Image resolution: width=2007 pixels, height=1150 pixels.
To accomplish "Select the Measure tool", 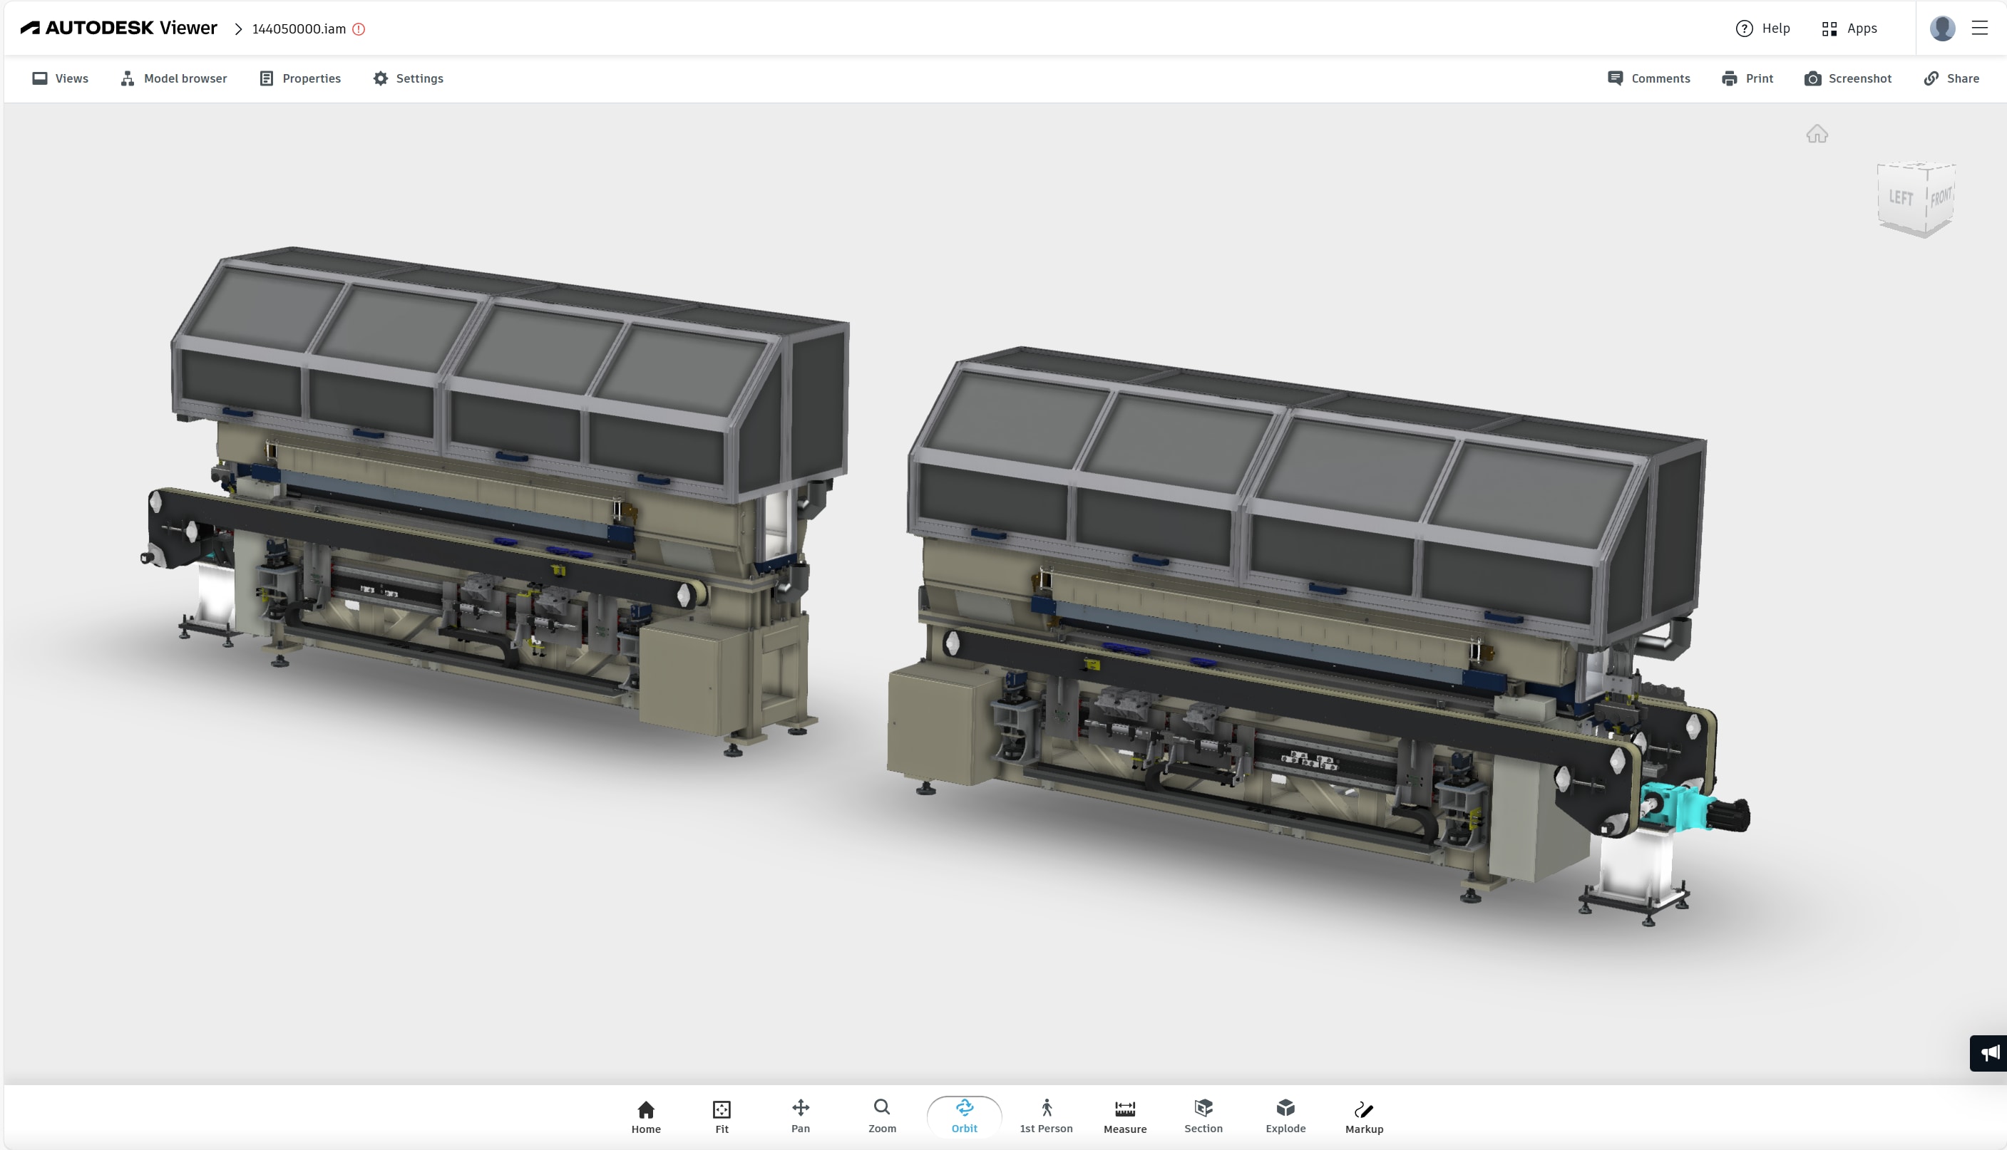I will coord(1124,1116).
